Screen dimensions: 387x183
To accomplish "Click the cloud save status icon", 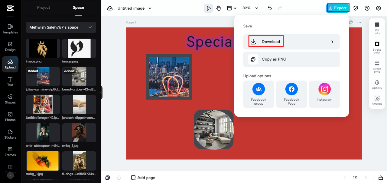I will tap(110, 8).
